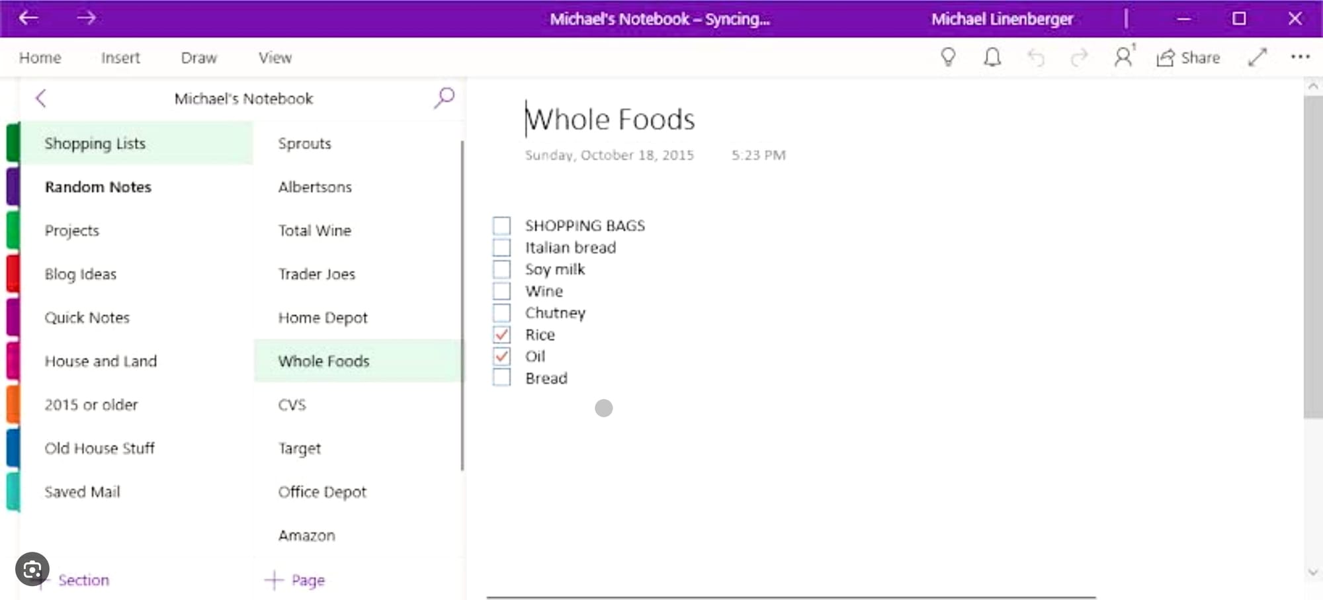The height and width of the screenshot is (600, 1323).
Task: Switch to the View tab
Action: coord(275,58)
